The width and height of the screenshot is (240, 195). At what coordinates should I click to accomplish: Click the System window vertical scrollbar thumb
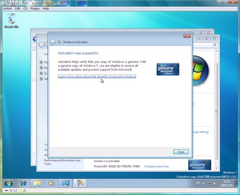pyautogui.click(x=216, y=111)
